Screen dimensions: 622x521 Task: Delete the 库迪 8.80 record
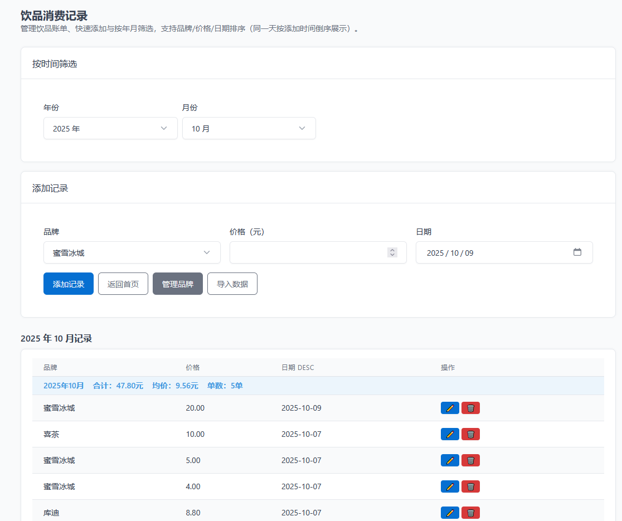click(x=470, y=512)
